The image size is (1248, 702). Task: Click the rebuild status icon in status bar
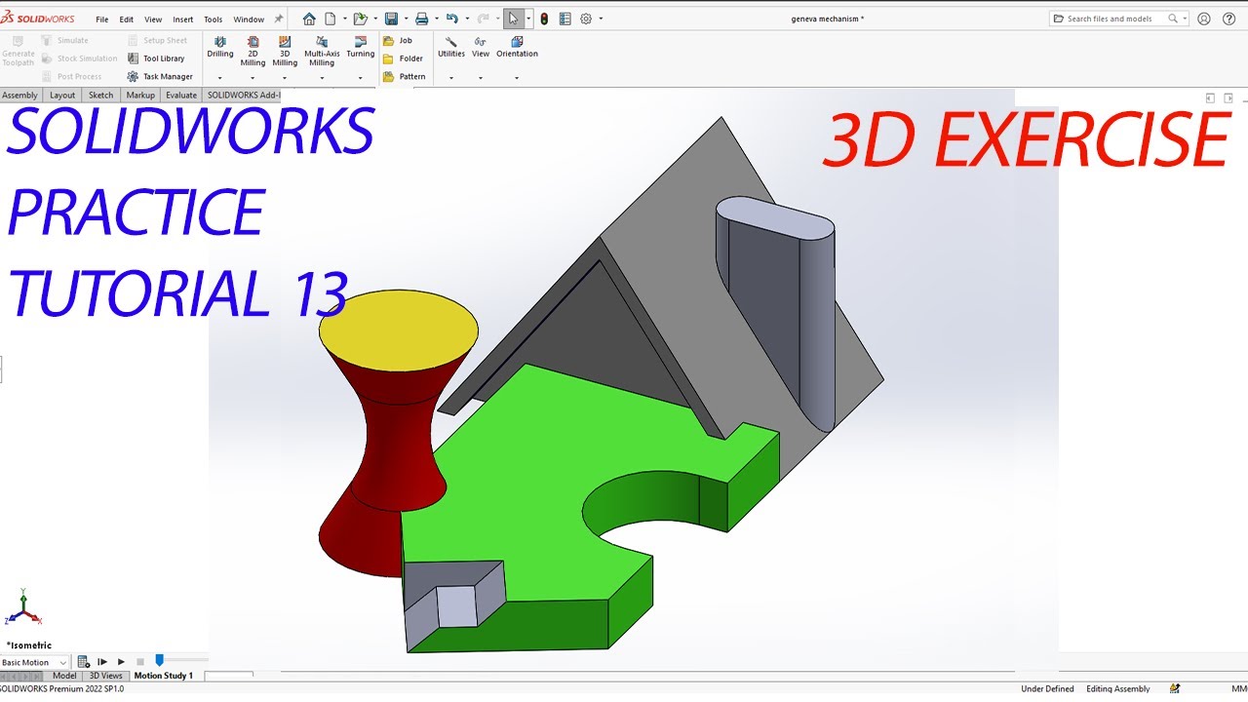click(1176, 688)
